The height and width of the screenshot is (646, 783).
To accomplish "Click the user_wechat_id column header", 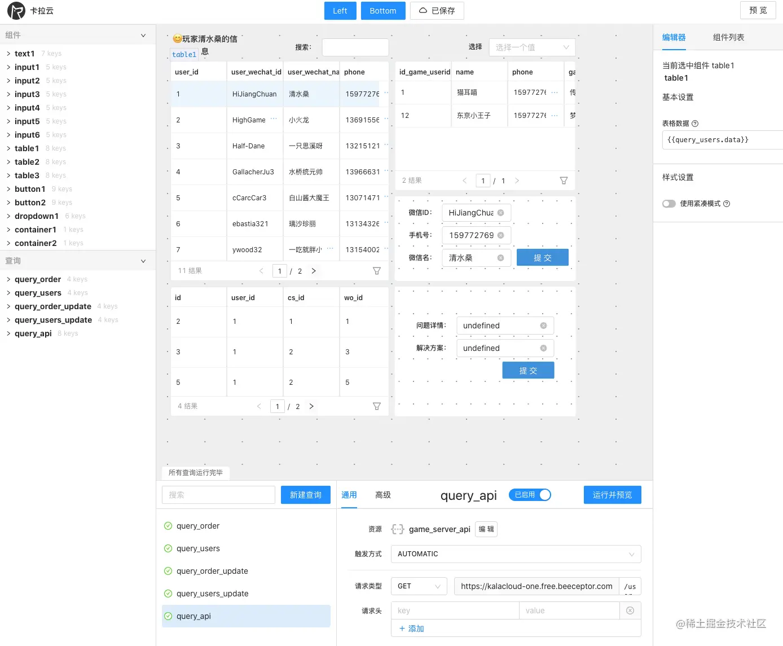I will coord(256,72).
